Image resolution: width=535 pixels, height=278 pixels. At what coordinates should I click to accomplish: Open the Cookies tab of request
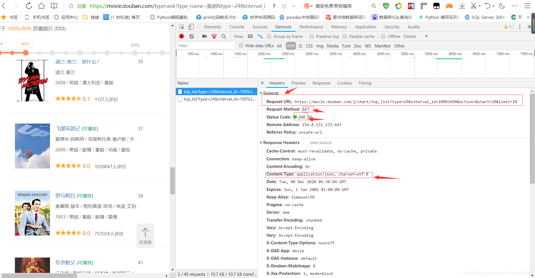click(344, 83)
